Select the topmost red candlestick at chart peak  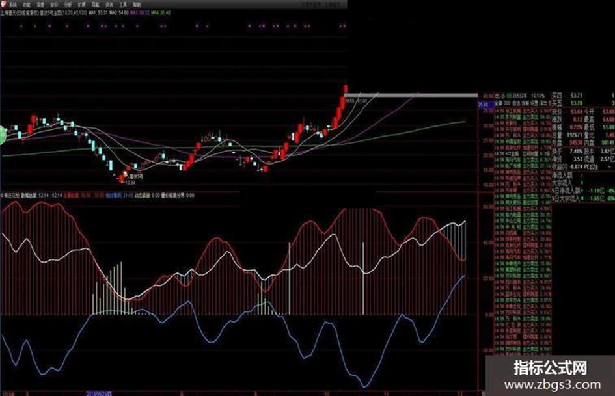click(346, 89)
